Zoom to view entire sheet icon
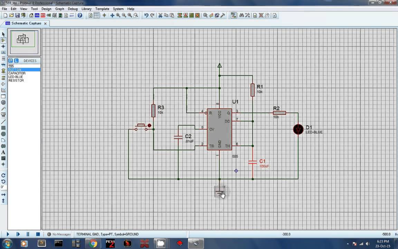Screen dimensions: 398x249 click(x=130, y=16)
